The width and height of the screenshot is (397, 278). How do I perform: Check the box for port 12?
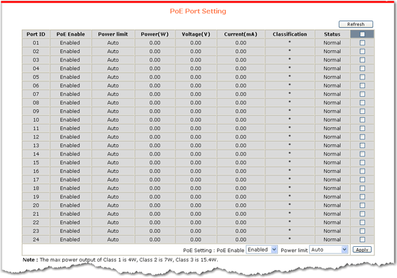point(363,137)
